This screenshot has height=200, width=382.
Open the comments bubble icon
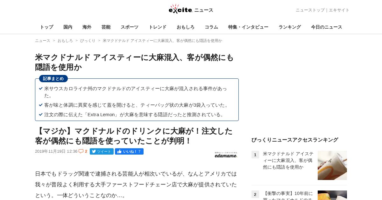click(81, 151)
